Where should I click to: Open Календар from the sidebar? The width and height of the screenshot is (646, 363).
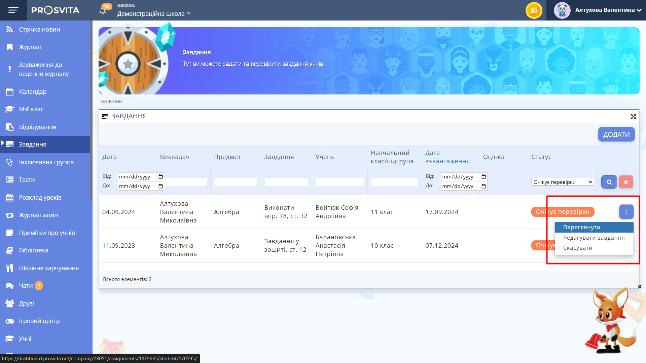click(33, 91)
